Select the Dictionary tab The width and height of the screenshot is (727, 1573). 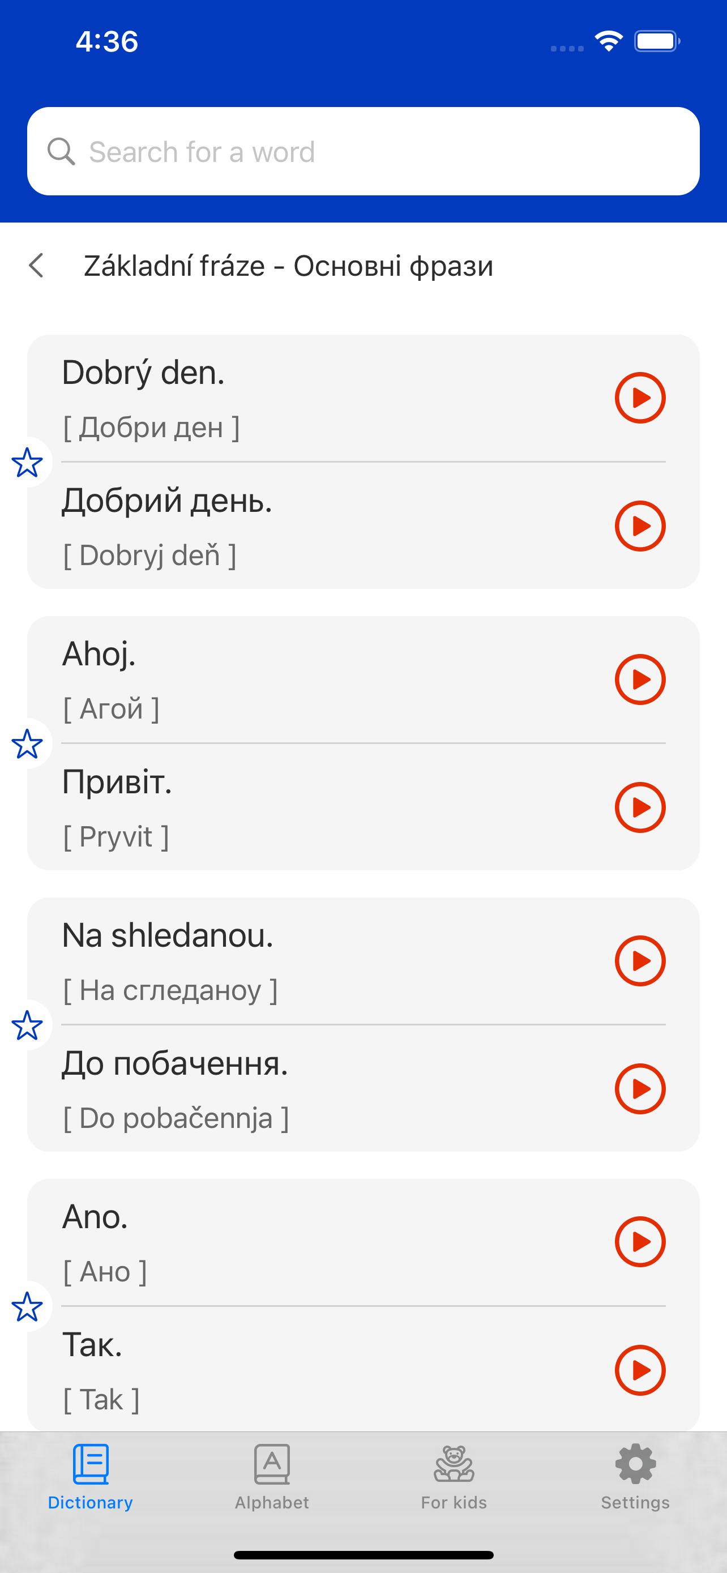tap(91, 1476)
